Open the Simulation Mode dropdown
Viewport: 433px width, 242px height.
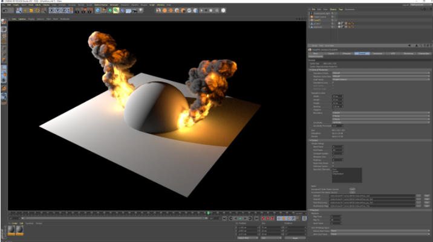(381, 73)
